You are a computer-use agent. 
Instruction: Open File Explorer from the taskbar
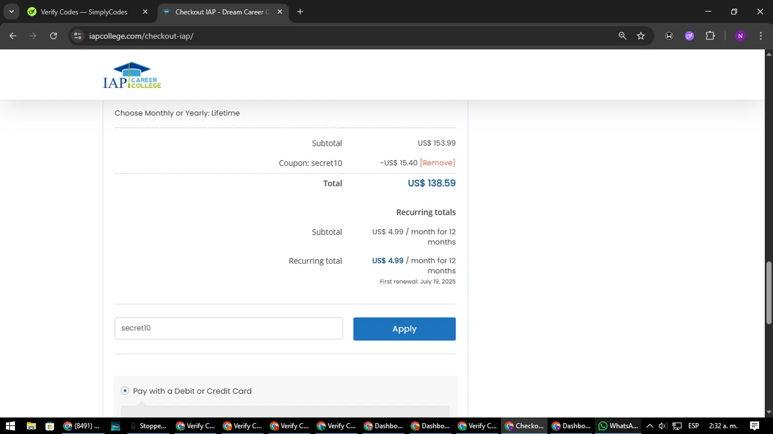click(x=31, y=426)
